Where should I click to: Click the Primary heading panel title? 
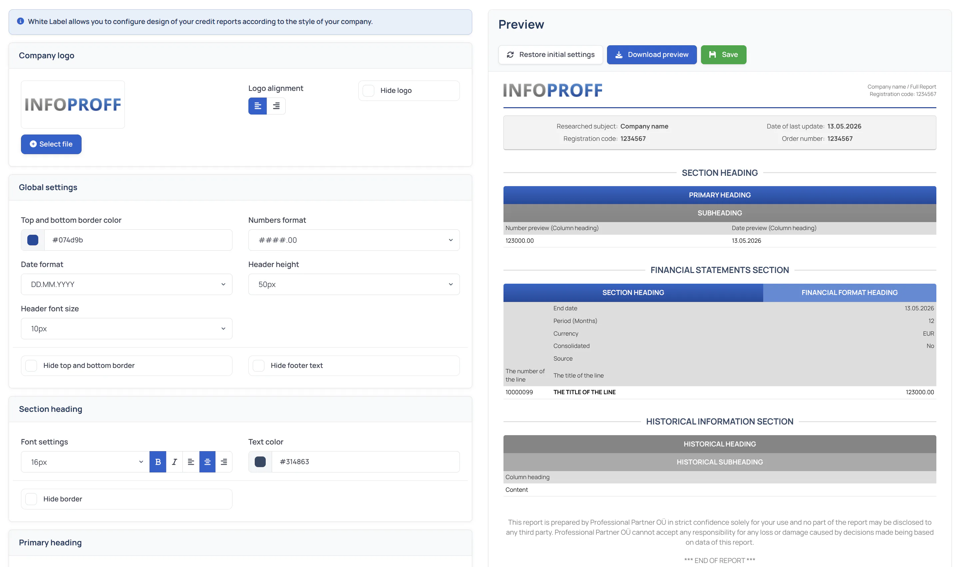pyautogui.click(x=50, y=543)
